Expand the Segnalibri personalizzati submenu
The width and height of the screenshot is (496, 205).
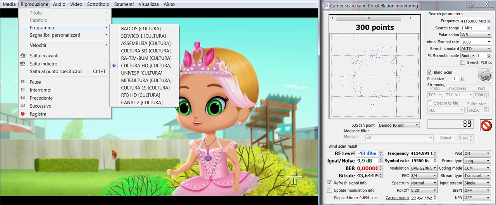(x=65, y=35)
